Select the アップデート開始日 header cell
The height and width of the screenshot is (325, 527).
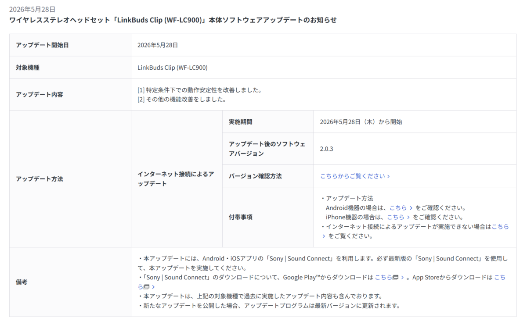click(x=70, y=45)
